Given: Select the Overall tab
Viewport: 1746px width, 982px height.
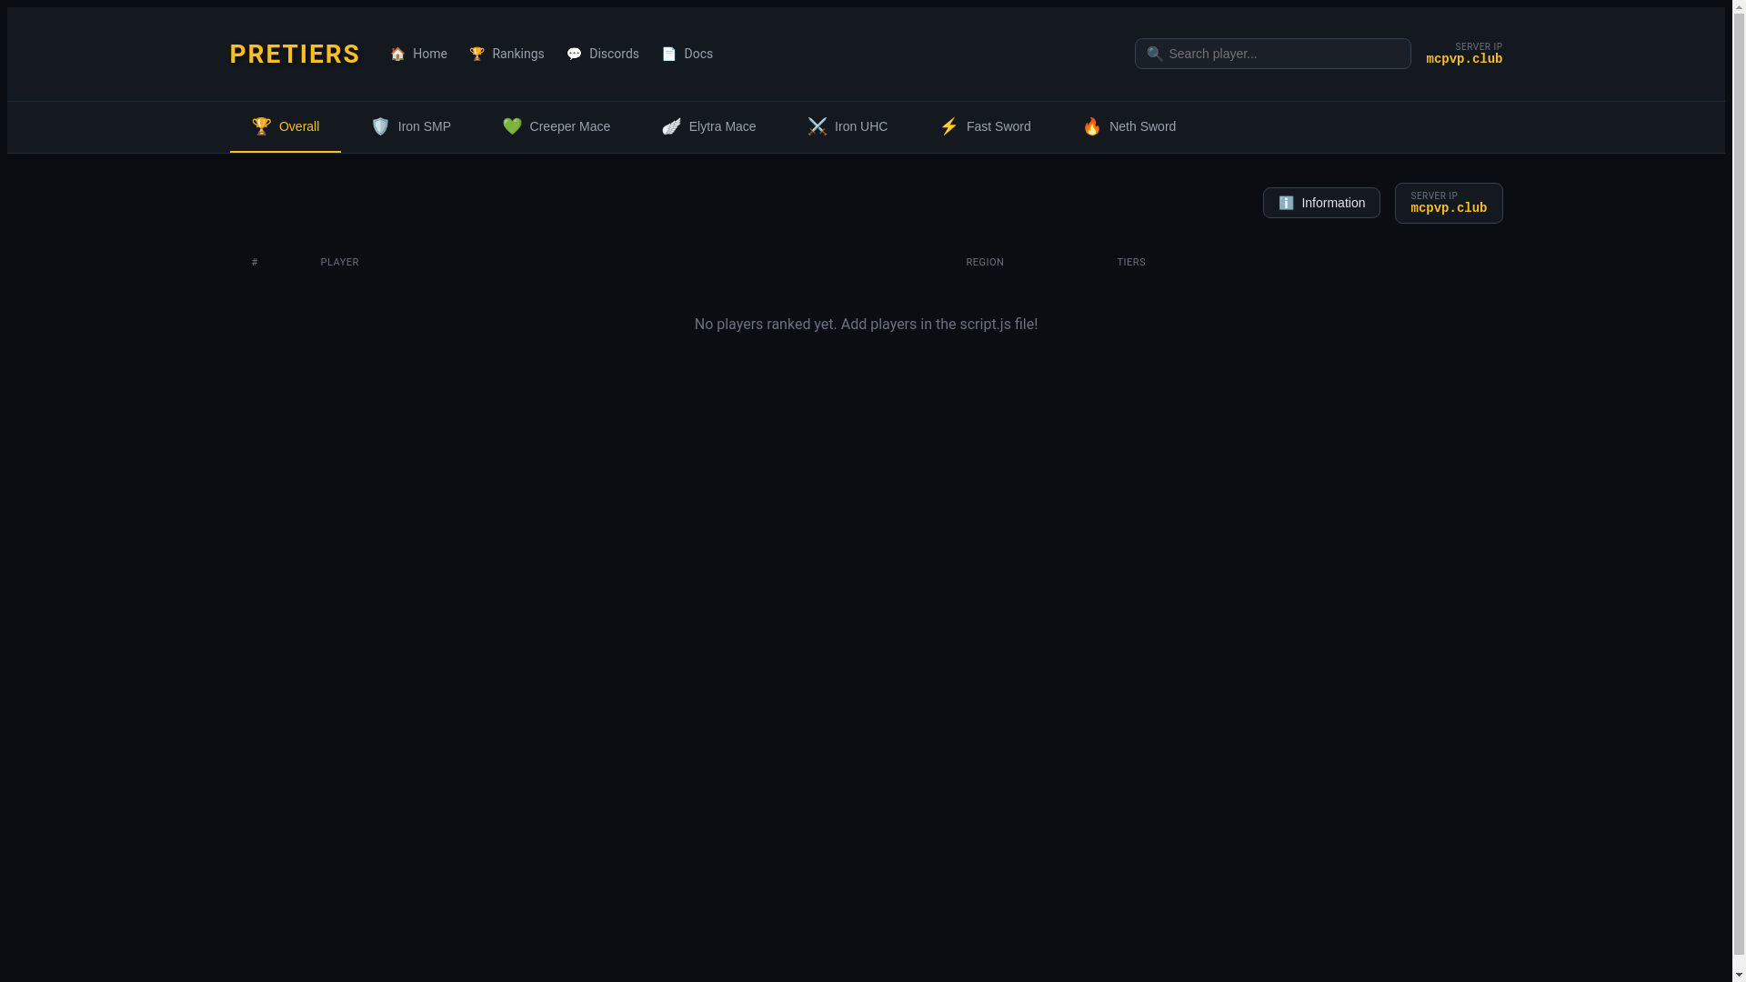Looking at the screenshot, I should point(286,126).
